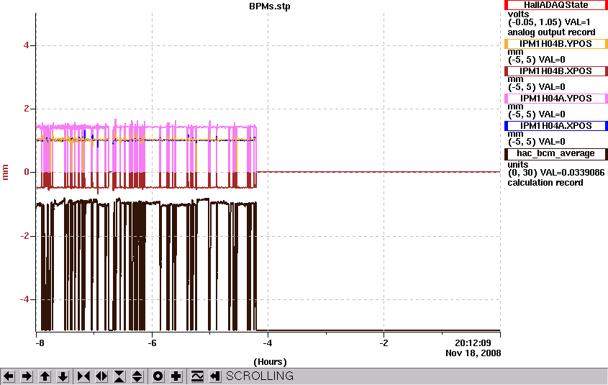Click the auto-scale circle icon
608x385 pixels.
tap(158, 376)
